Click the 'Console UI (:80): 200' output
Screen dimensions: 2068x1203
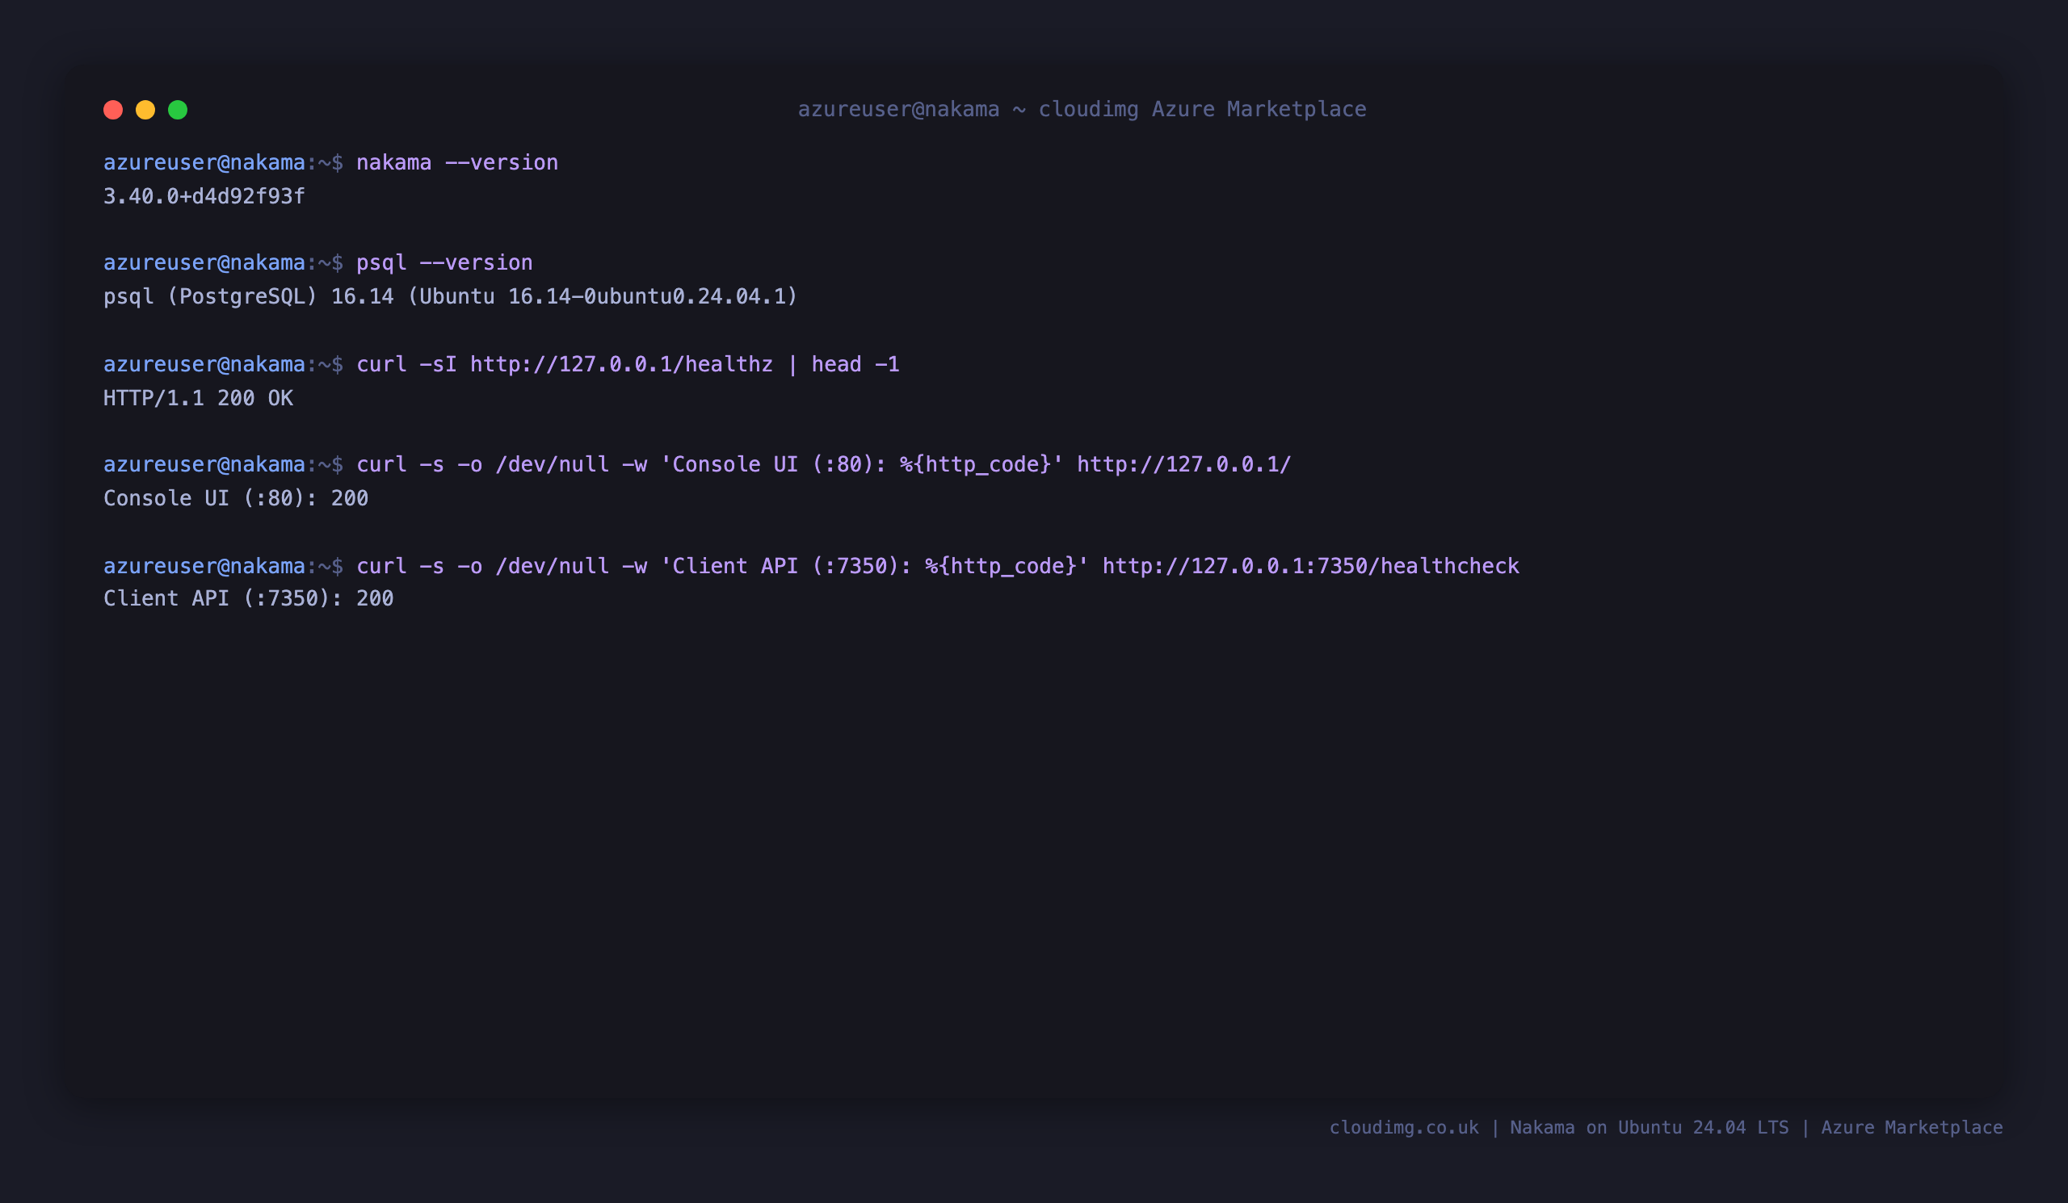pyautogui.click(x=236, y=498)
